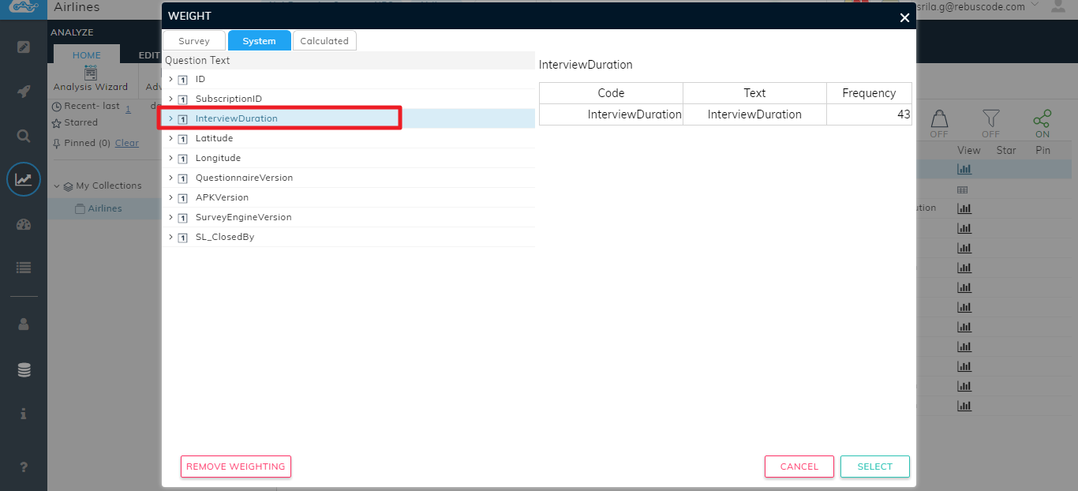Open the account email dropdown arrow
The height and width of the screenshot is (491, 1078).
click(x=1034, y=6)
